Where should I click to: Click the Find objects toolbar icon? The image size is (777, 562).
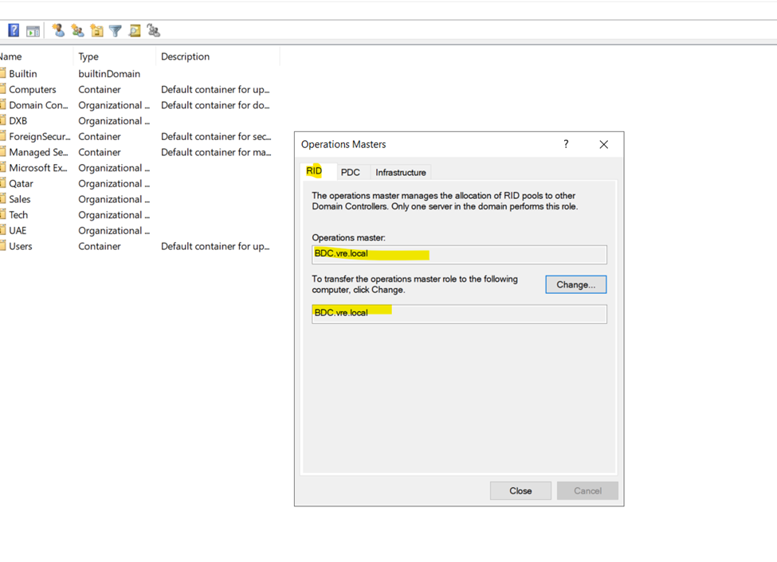pyautogui.click(x=135, y=31)
